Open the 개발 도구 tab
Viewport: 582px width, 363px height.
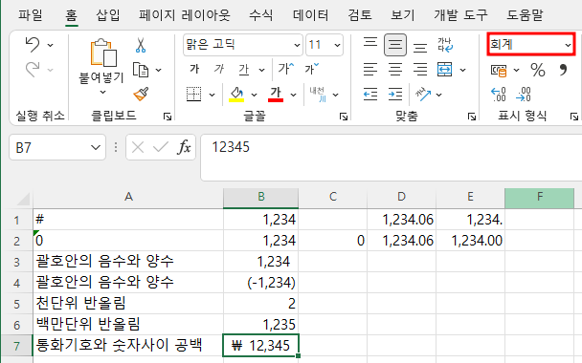[x=460, y=15]
